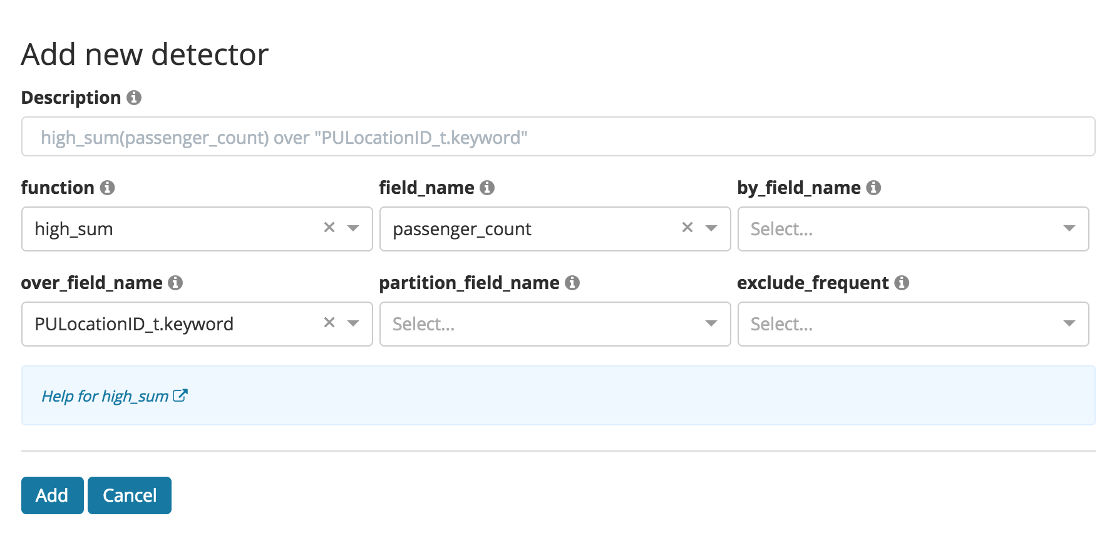Click the Description info icon
Viewport: 1117px width, 533px height.
(135, 98)
